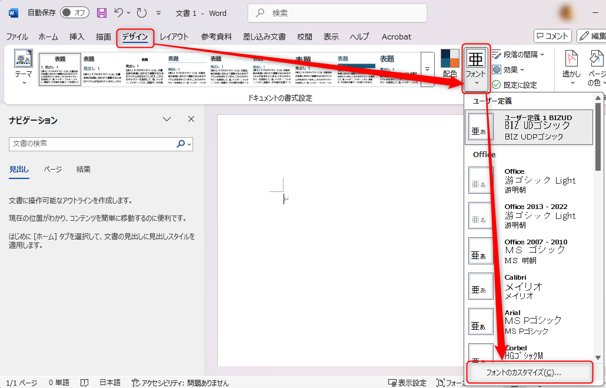Expand Paragraph Spacing (段落の間隔) dropdown

coord(518,54)
